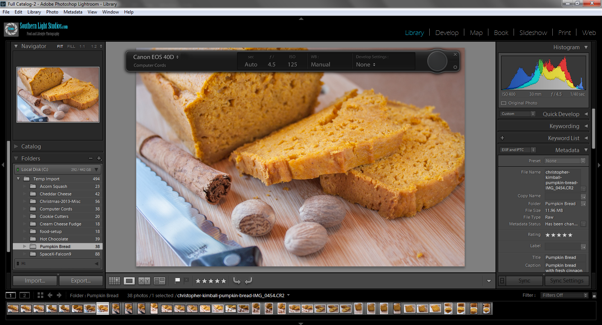The height and width of the screenshot is (325, 602).
Task: Mark photo as rejected with flag icon
Action: pos(186,280)
